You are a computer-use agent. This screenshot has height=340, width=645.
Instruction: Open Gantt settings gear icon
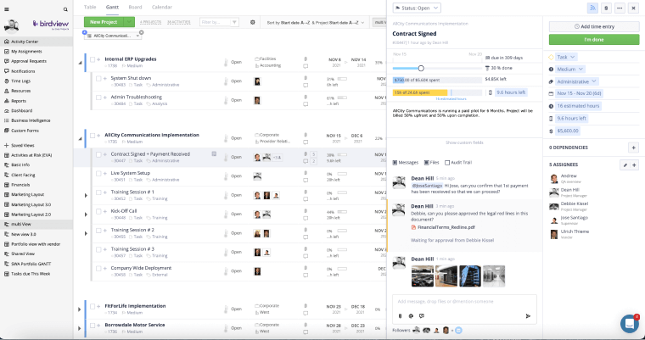coord(253,22)
